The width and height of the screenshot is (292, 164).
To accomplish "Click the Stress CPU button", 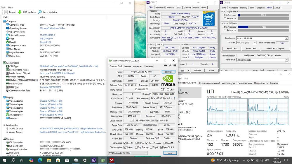I will pos(251,48).
